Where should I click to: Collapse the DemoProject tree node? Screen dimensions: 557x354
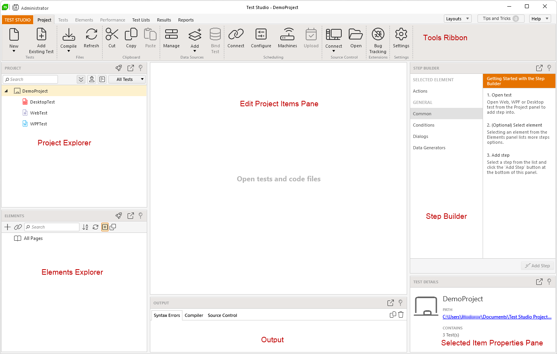point(6,91)
